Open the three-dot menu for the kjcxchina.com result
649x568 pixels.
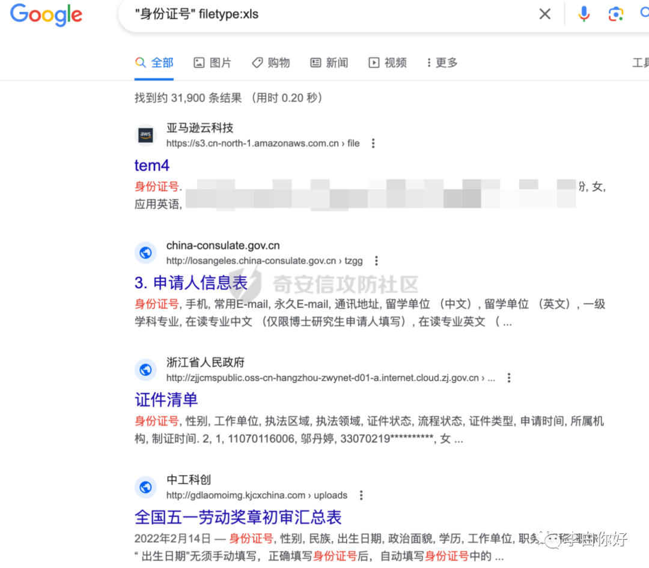click(361, 495)
